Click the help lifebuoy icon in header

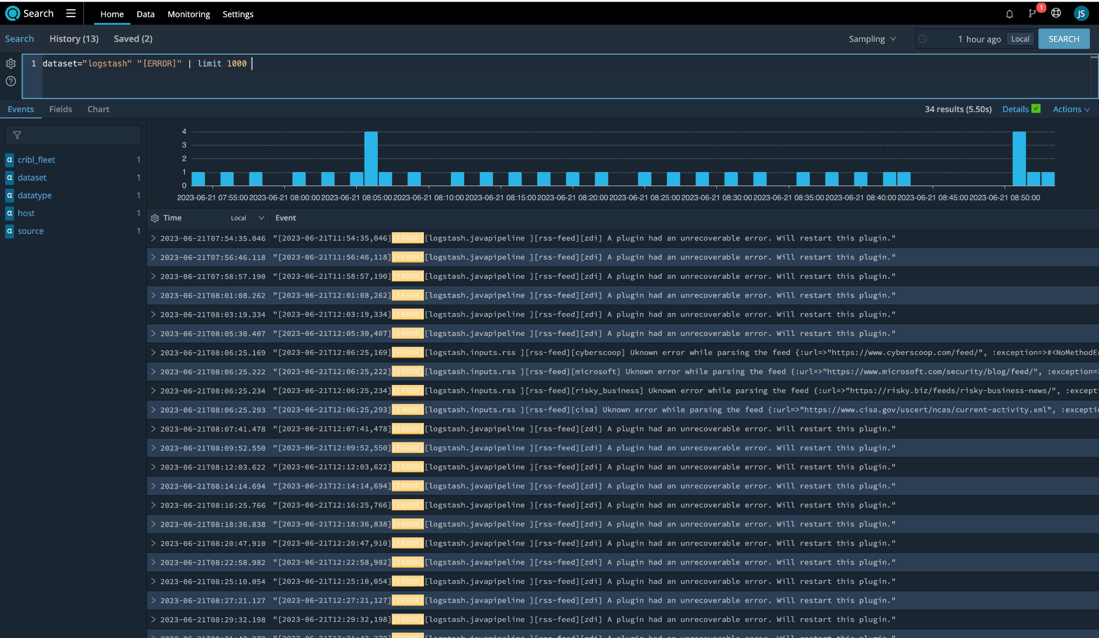coord(1056,13)
